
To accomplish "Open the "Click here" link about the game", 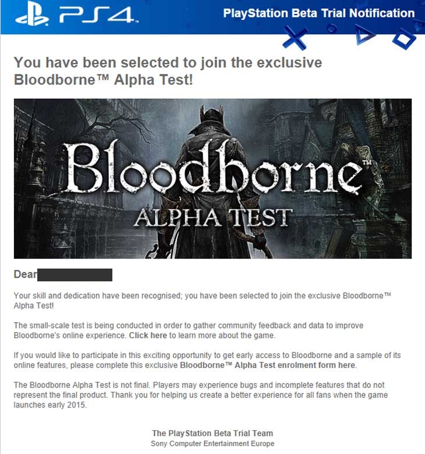I will 148,335.
